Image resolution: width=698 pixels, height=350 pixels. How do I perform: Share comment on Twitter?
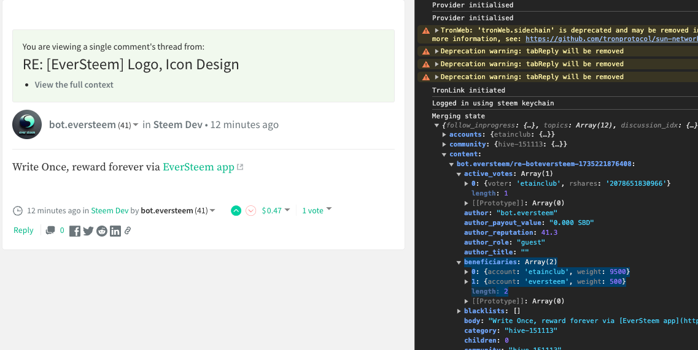pyautogui.click(x=88, y=231)
